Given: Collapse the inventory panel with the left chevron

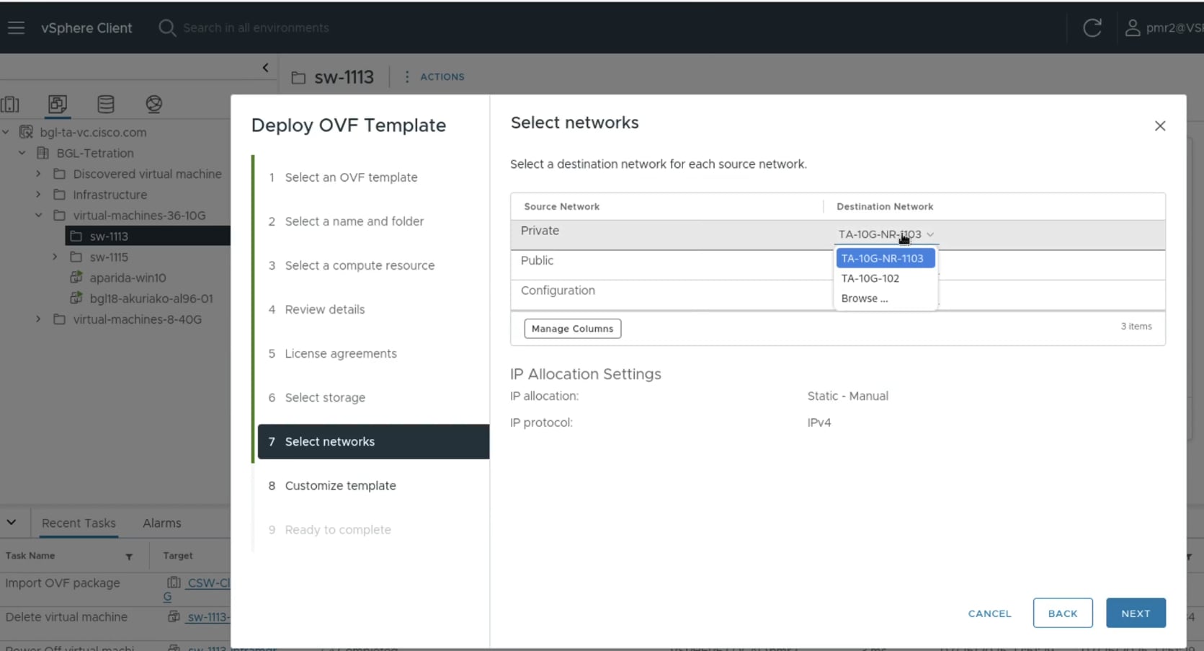Looking at the screenshot, I should coord(265,67).
